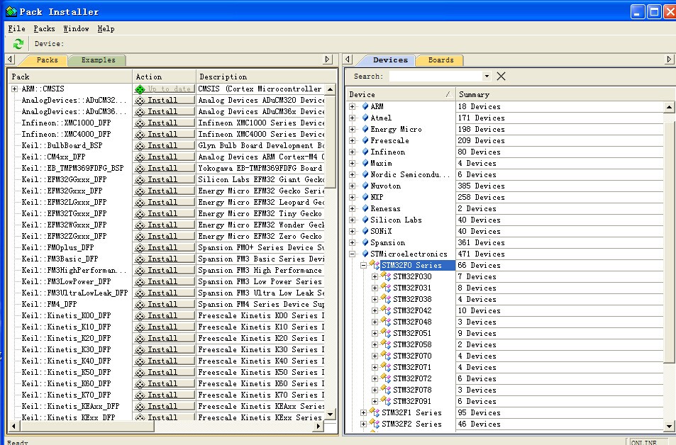This screenshot has width=676, height=445.
Task: Click the Energy Micro vendor diamond icon
Action: pyautogui.click(x=365, y=129)
